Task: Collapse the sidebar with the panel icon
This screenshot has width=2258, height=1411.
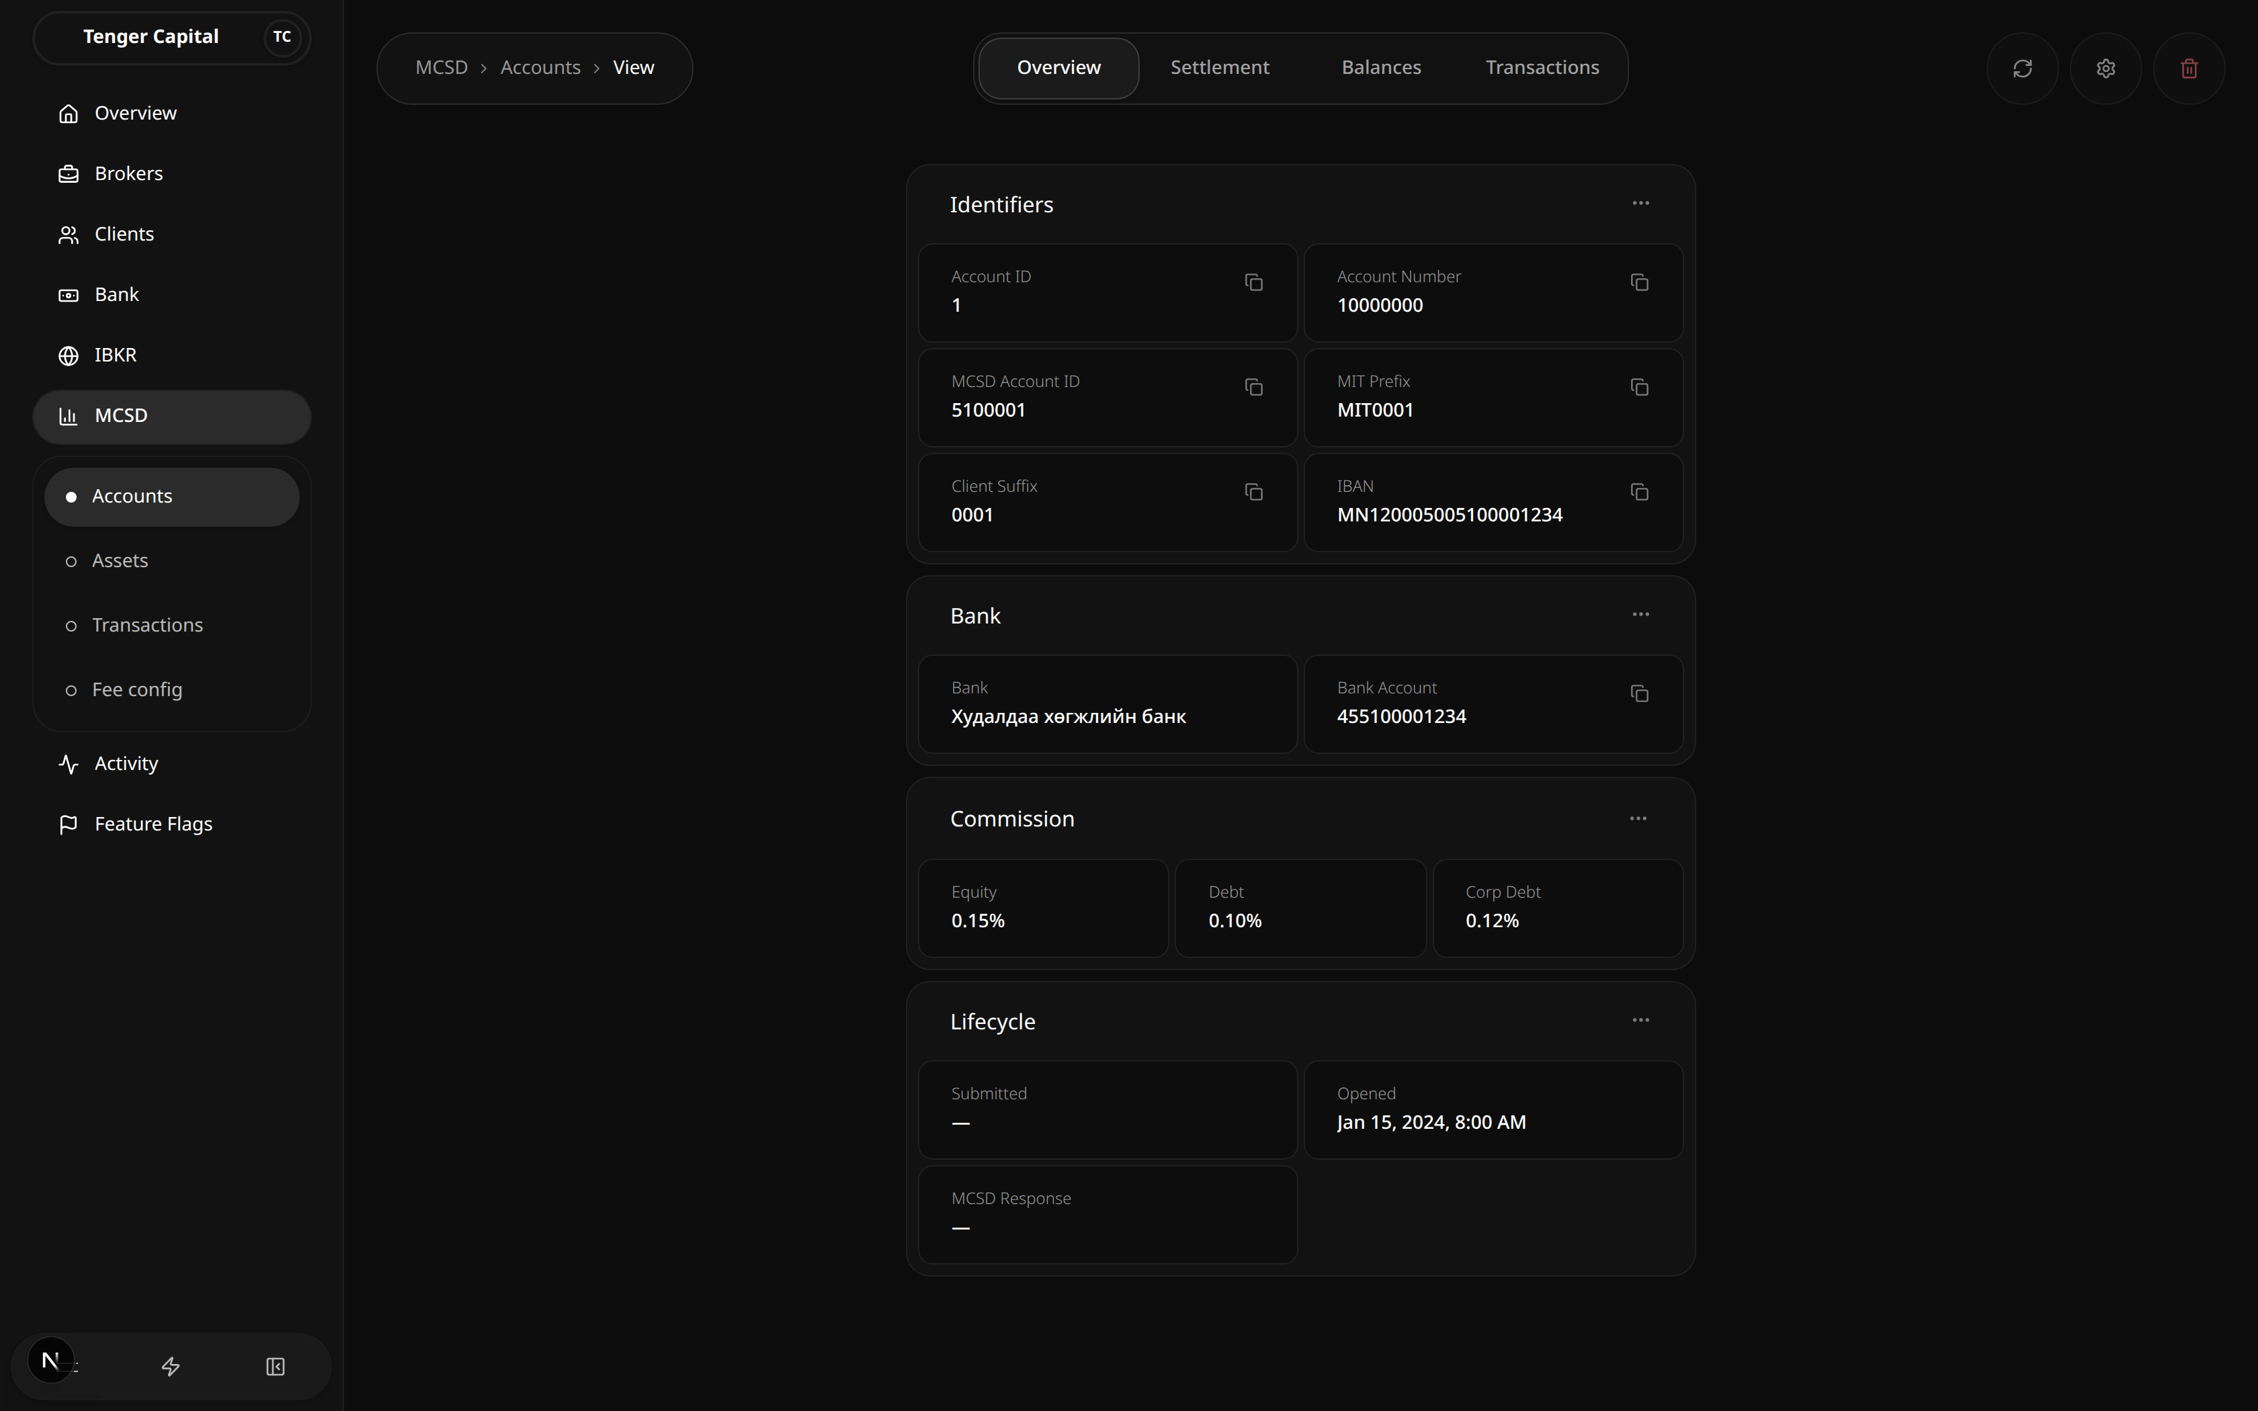Action: [276, 1367]
